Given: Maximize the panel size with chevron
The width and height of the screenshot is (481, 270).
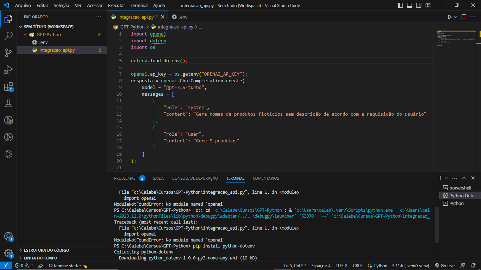Looking at the screenshot, I should (x=464, y=178).
